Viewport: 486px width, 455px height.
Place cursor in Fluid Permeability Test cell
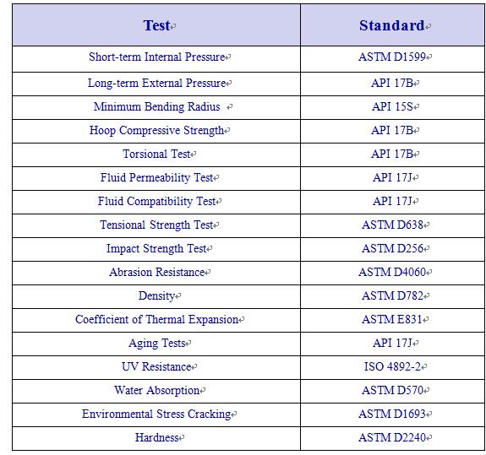pyautogui.click(x=156, y=178)
